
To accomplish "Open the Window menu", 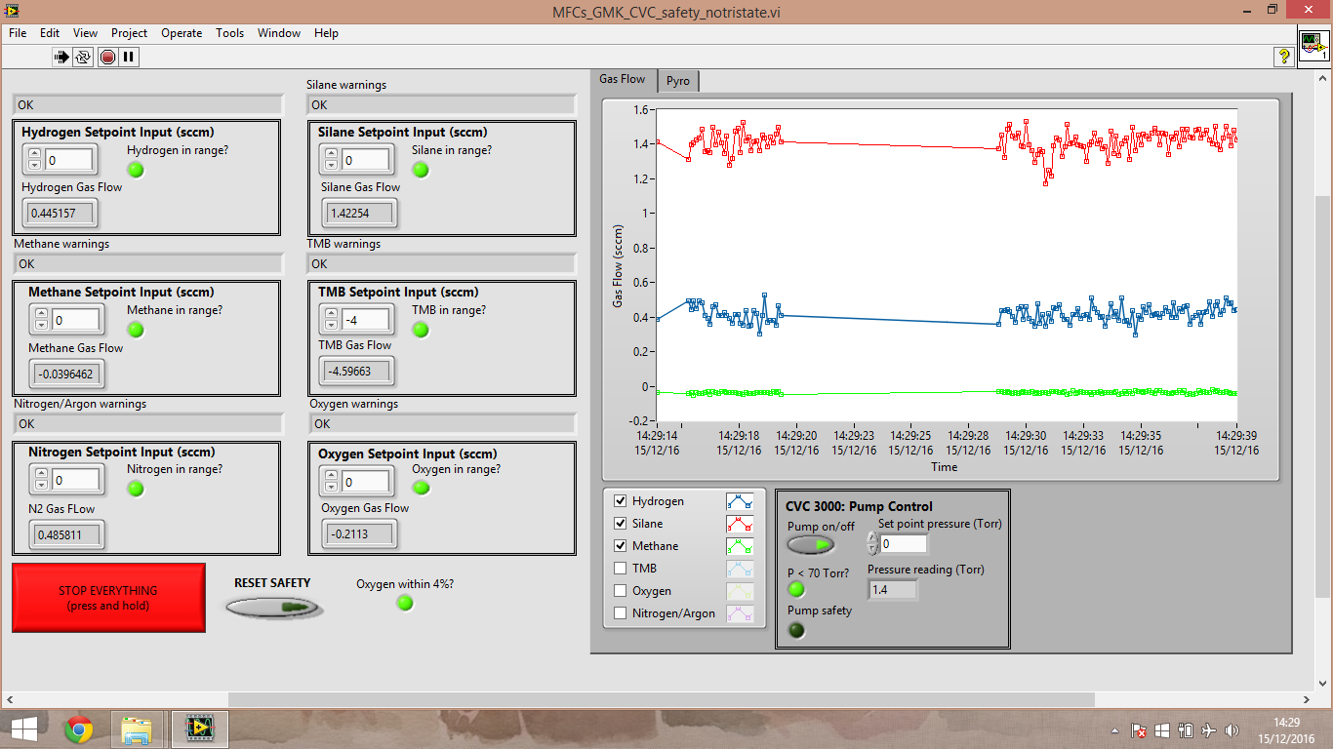I will coord(279,33).
